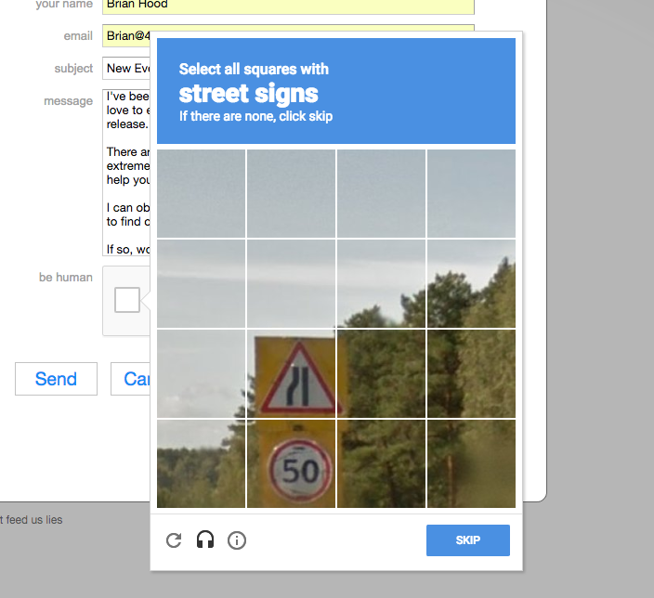654x598 pixels.
Task: Focus the subject field starting 'New Ev'
Action: click(x=126, y=69)
